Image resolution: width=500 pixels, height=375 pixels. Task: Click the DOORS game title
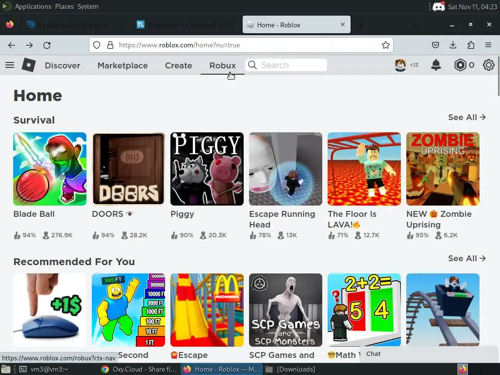112,214
